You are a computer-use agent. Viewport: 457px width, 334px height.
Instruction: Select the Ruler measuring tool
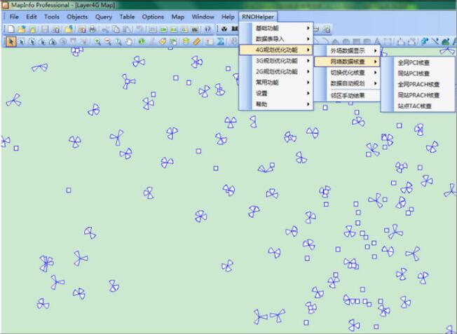pos(197,42)
